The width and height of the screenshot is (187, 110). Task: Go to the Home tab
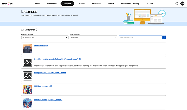point(37,4)
